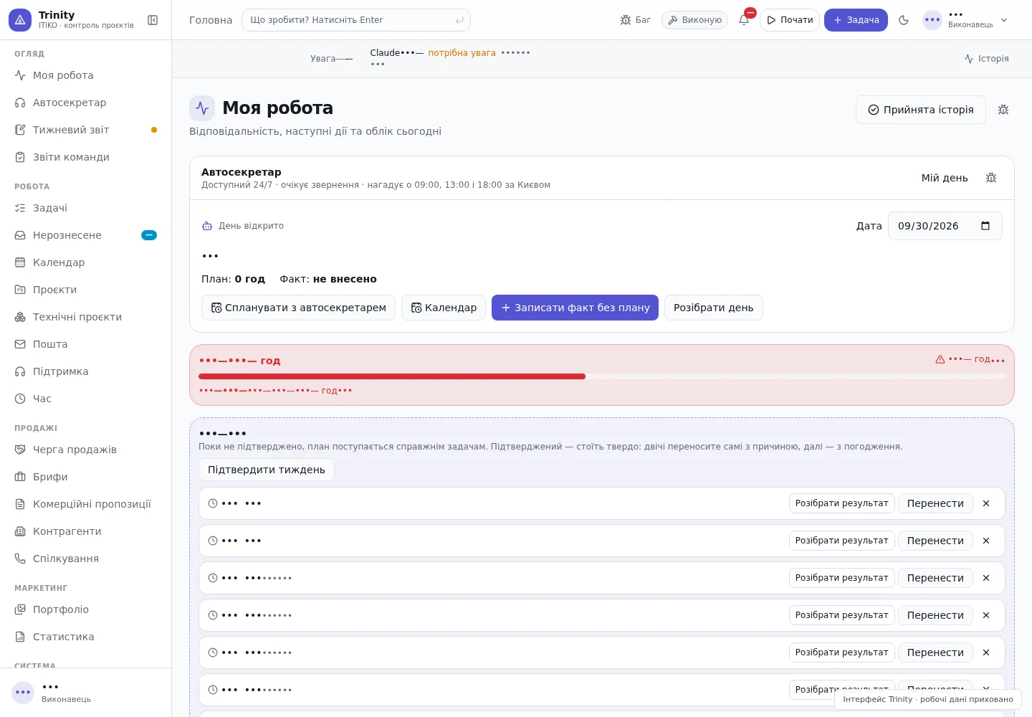The height and width of the screenshot is (717, 1032).
Task: Open Підтримка in the sidebar
Action: (x=86, y=371)
